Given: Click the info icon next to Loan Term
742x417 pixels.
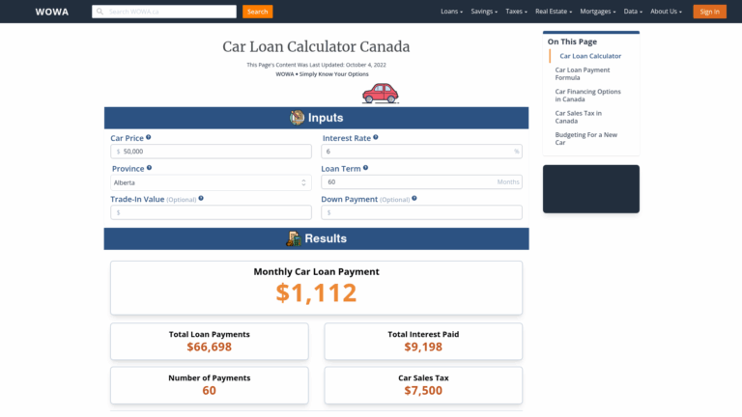Looking at the screenshot, I should pos(365,168).
